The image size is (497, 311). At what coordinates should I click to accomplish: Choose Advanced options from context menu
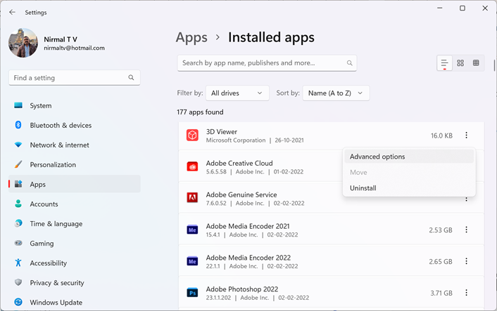[409, 157]
